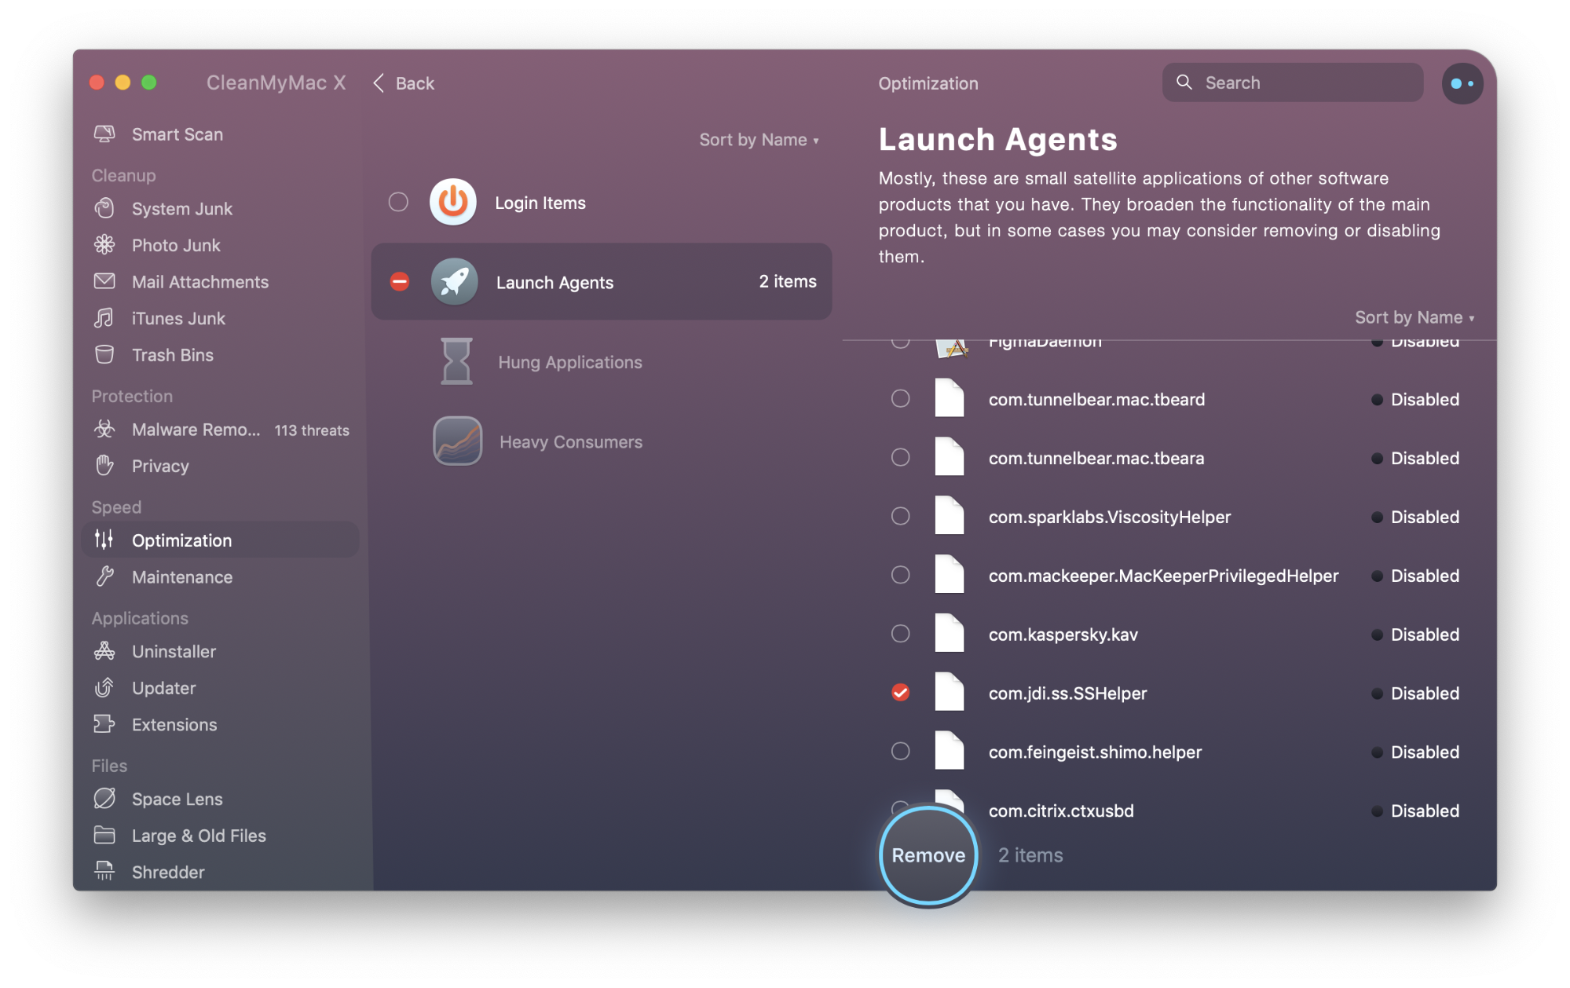Open the Updater icon

point(104,688)
